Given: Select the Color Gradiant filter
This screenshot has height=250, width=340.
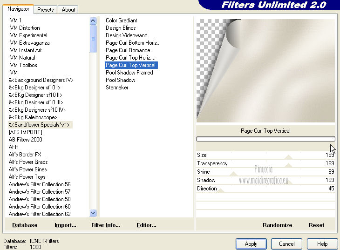Looking at the screenshot, I should (122, 20).
